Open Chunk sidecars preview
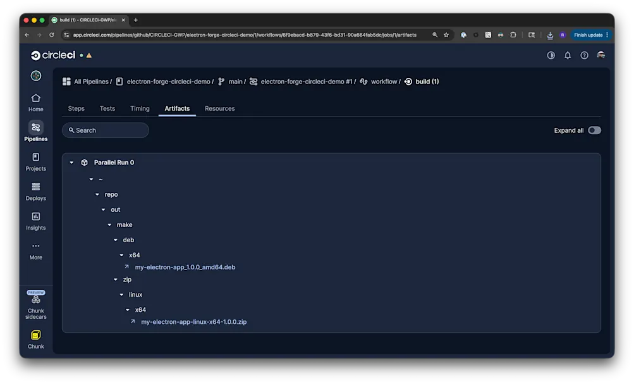 [x=35, y=304]
